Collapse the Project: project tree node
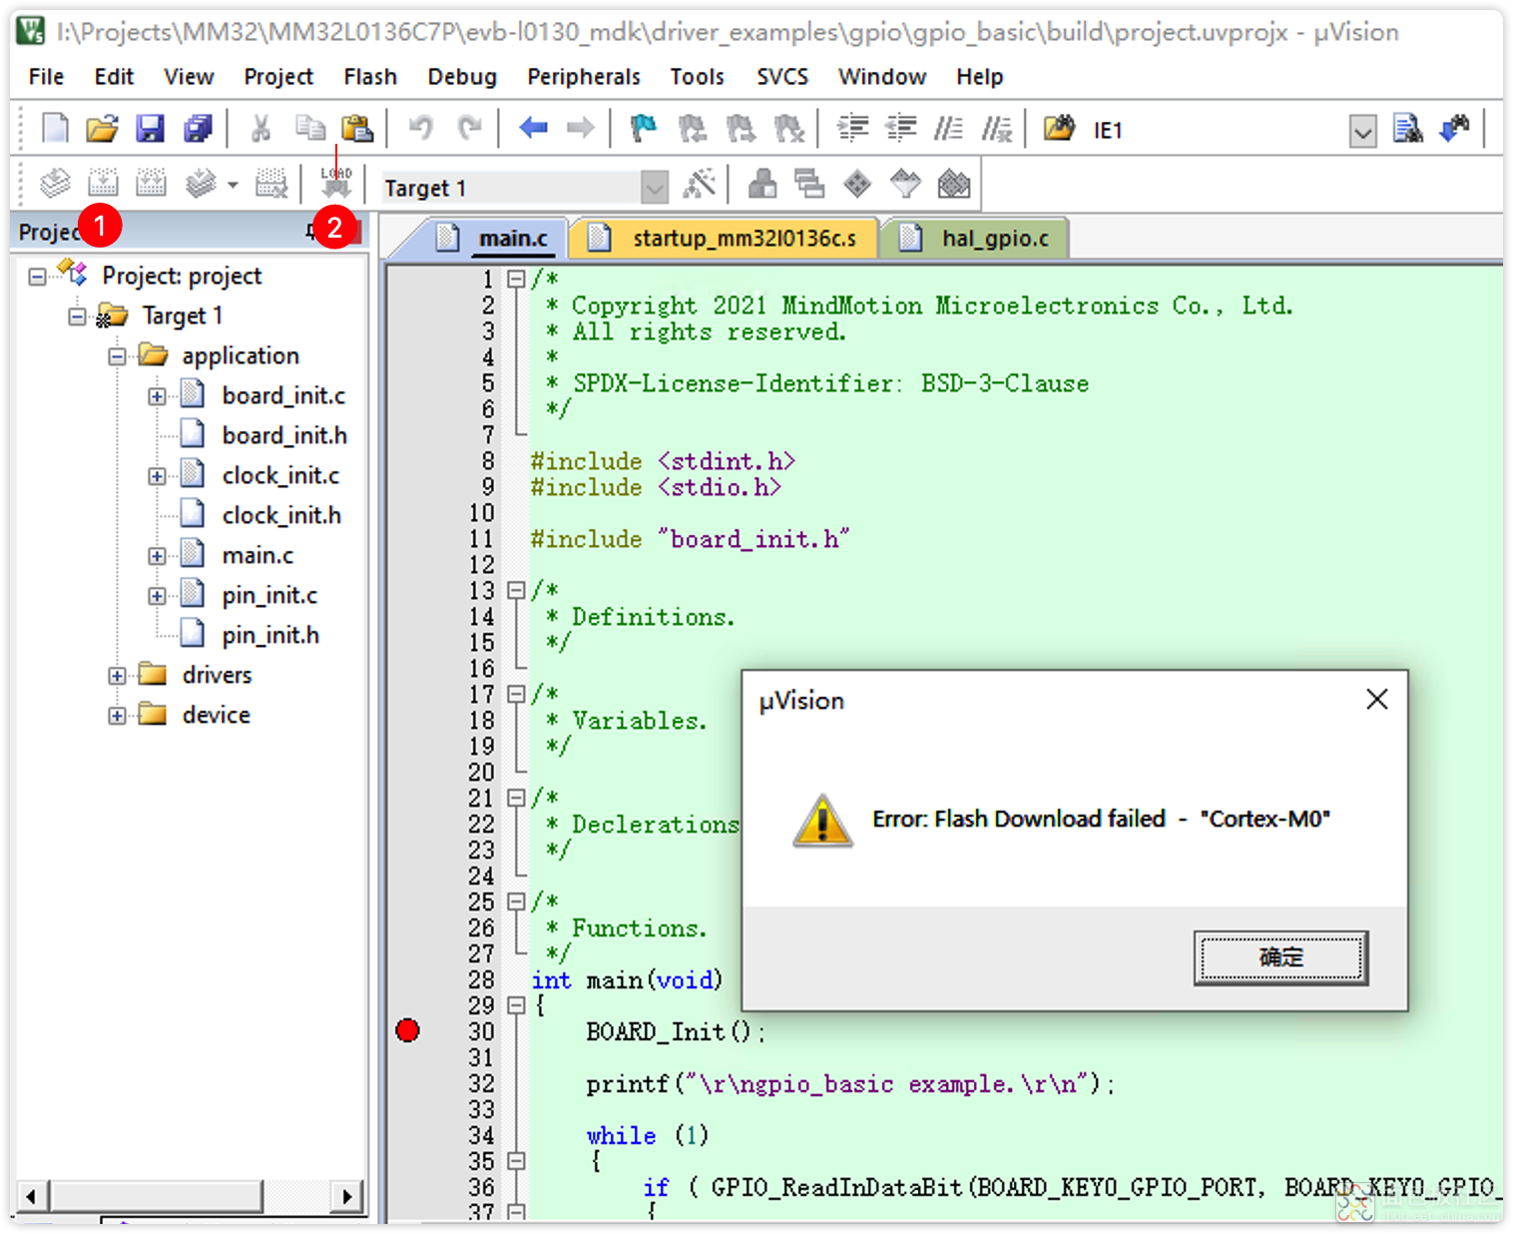 (38, 277)
